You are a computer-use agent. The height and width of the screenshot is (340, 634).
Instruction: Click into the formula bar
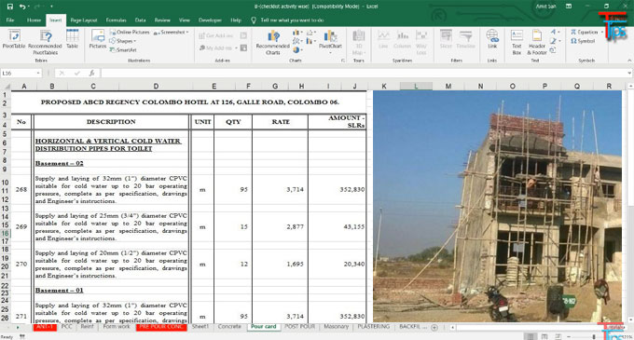point(364,73)
